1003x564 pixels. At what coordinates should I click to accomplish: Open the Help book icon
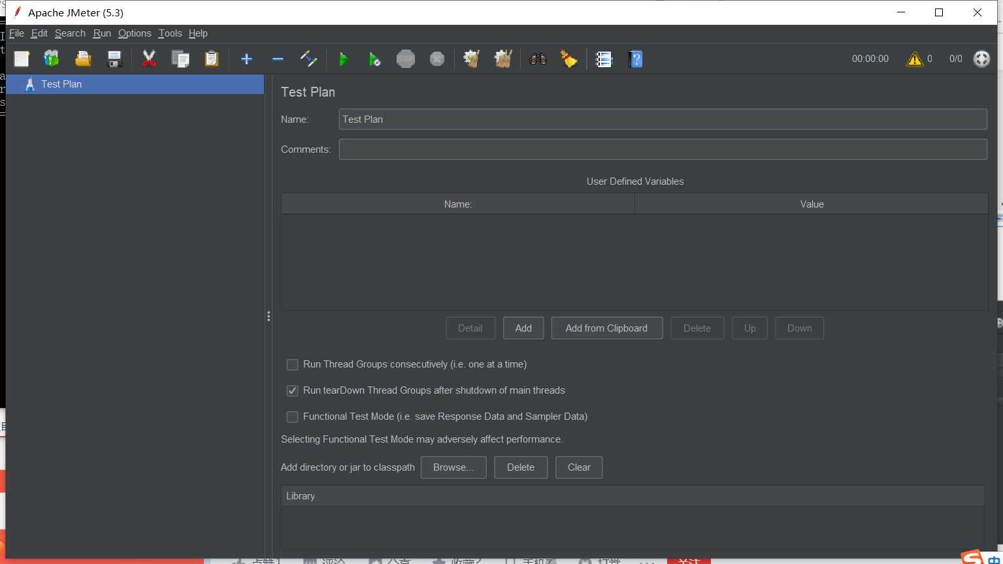(636, 59)
